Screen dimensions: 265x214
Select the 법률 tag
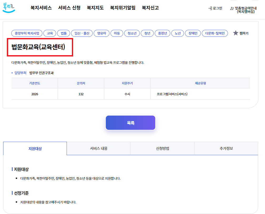pyautogui.click(x=63, y=33)
